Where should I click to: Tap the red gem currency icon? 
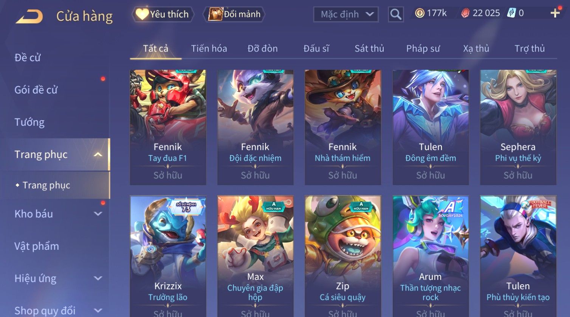coord(465,13)
